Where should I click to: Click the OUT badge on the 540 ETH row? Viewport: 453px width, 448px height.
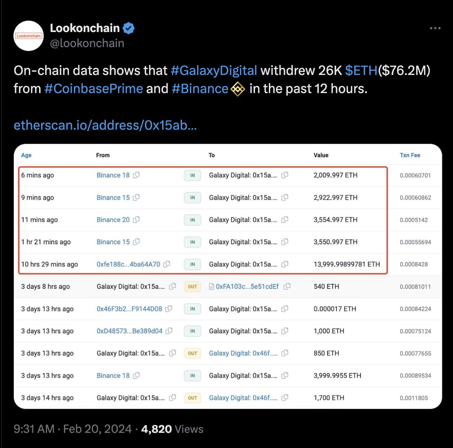(192, 286)
